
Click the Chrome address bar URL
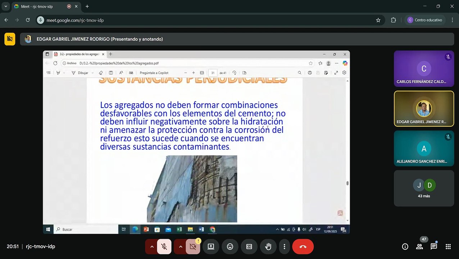pyautogui.click(x=75, y=20)
